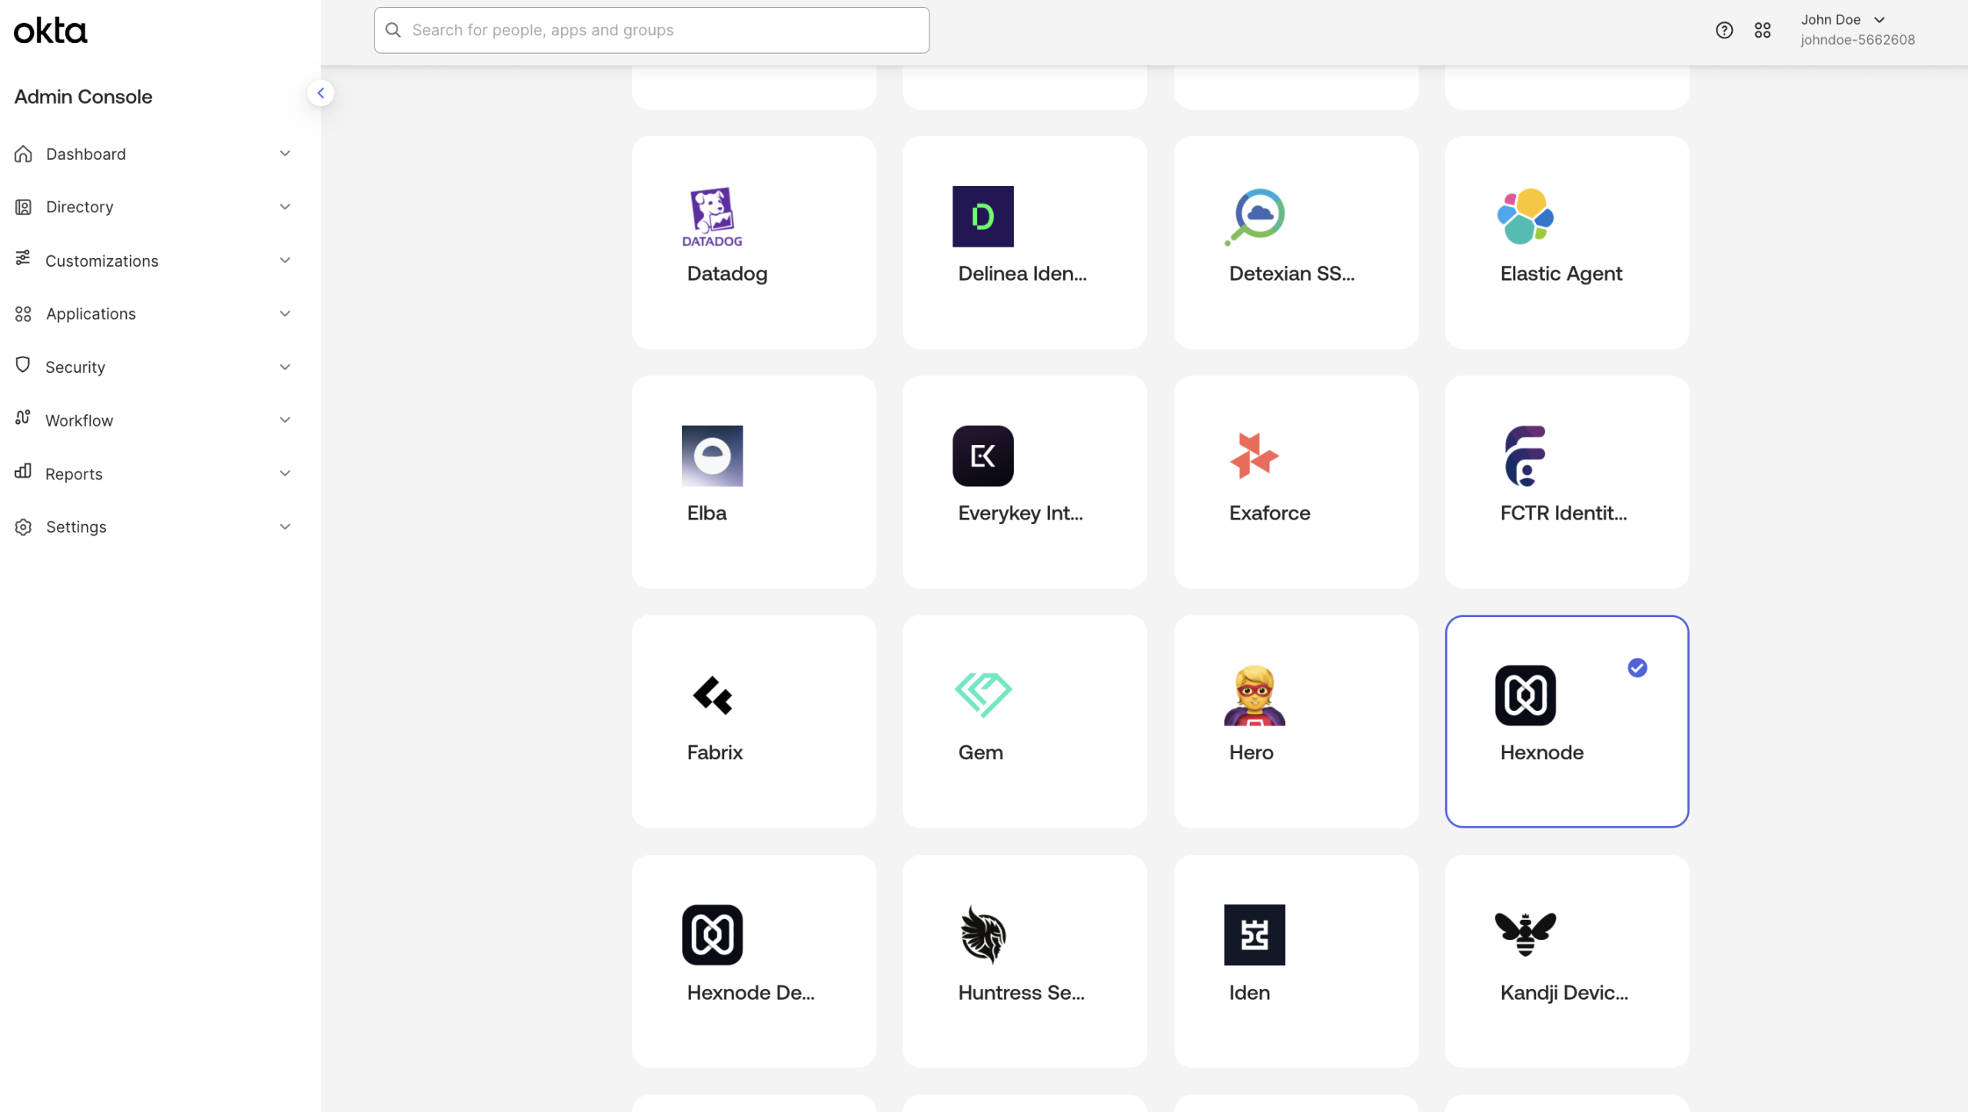
Task: Click the Exaforce logo icon
Action: 1254,456
